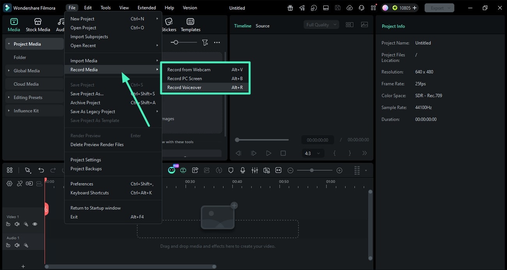
Task: Choose New Project in File menu
Action: (x=113, y=19)
